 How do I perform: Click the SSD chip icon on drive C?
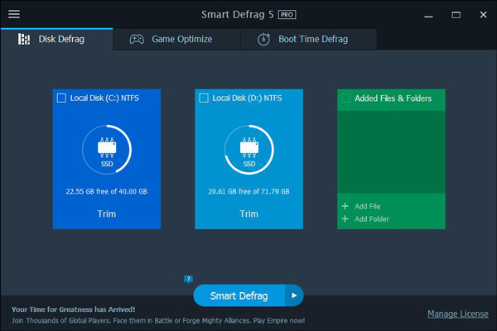[107, 147]
